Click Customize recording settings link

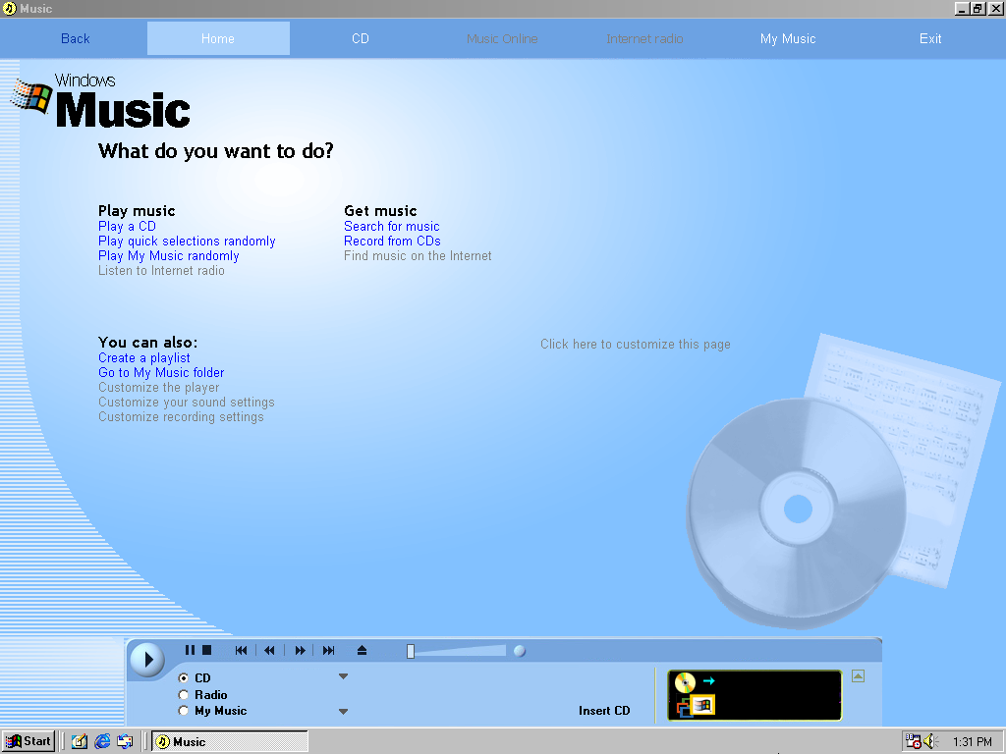pos(181,416)
